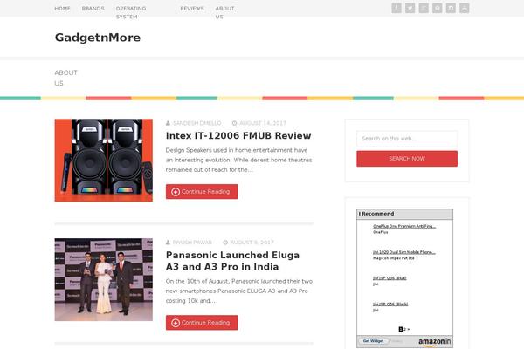Click the date AUGUST 9, 2017
This screenshot has height=349, width=524.
pyautogui.click(x=252, y=243)
